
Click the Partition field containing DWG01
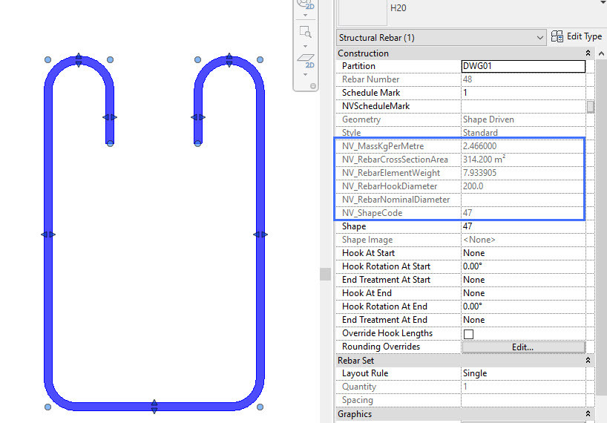[x=523, y=66]
